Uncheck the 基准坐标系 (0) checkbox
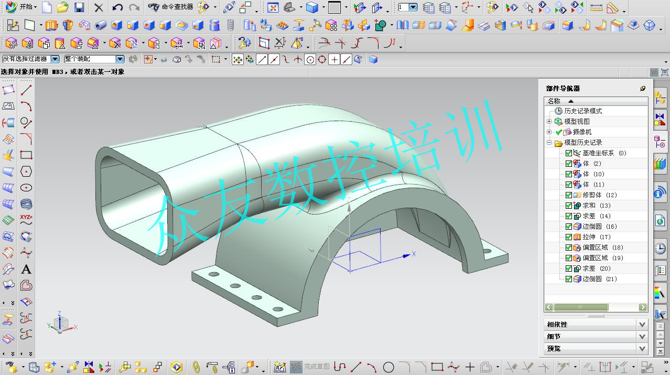This screenshot has width=670, height=375. point(569,153)
